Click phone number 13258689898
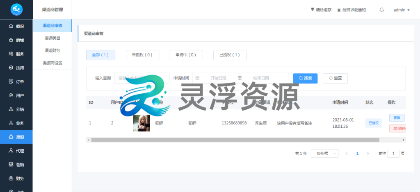Image resolution: width=420 pixels, height=192 pixels. 234,123
